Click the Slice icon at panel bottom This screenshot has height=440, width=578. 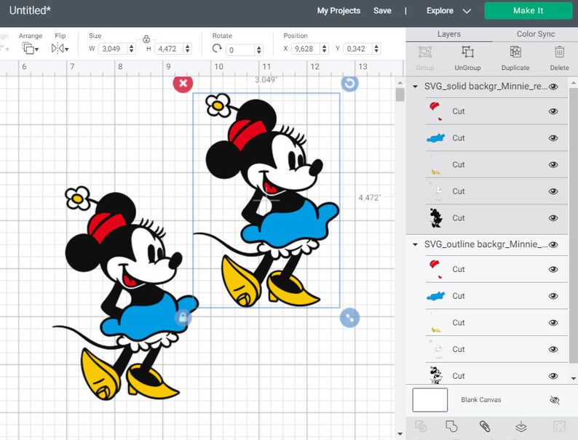[x=421, y=426]
